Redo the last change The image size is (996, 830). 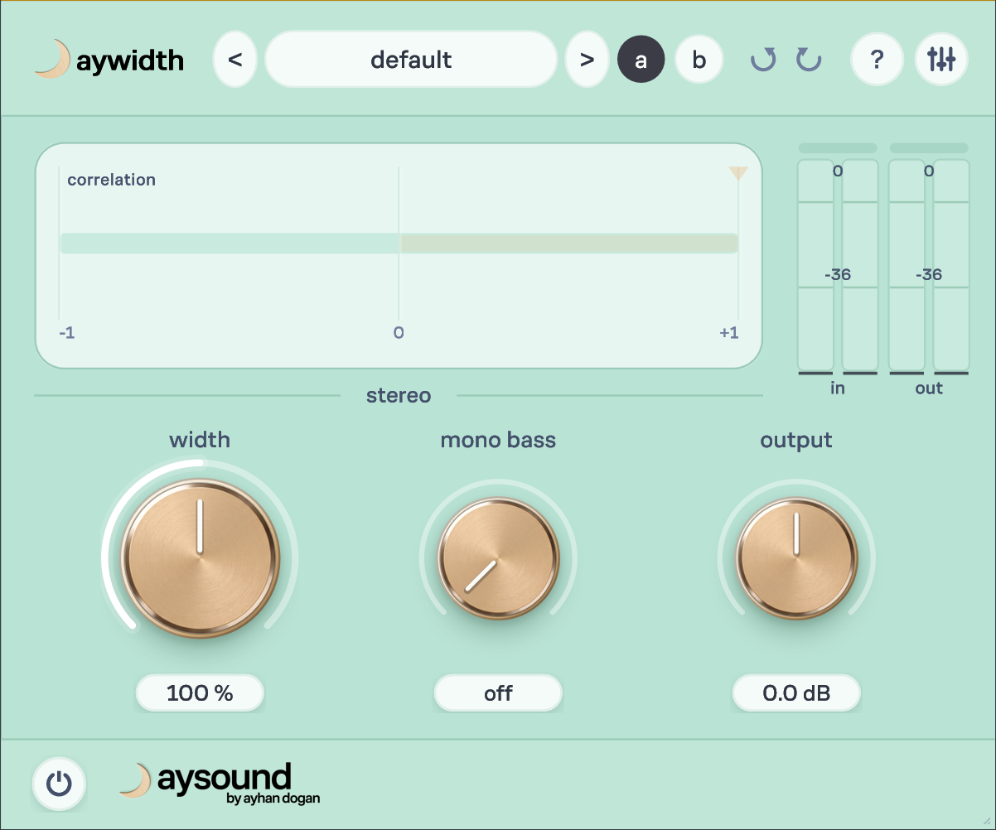coord(809,60)
